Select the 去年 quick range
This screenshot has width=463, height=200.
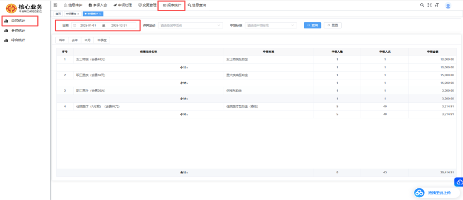coord(75,40)
